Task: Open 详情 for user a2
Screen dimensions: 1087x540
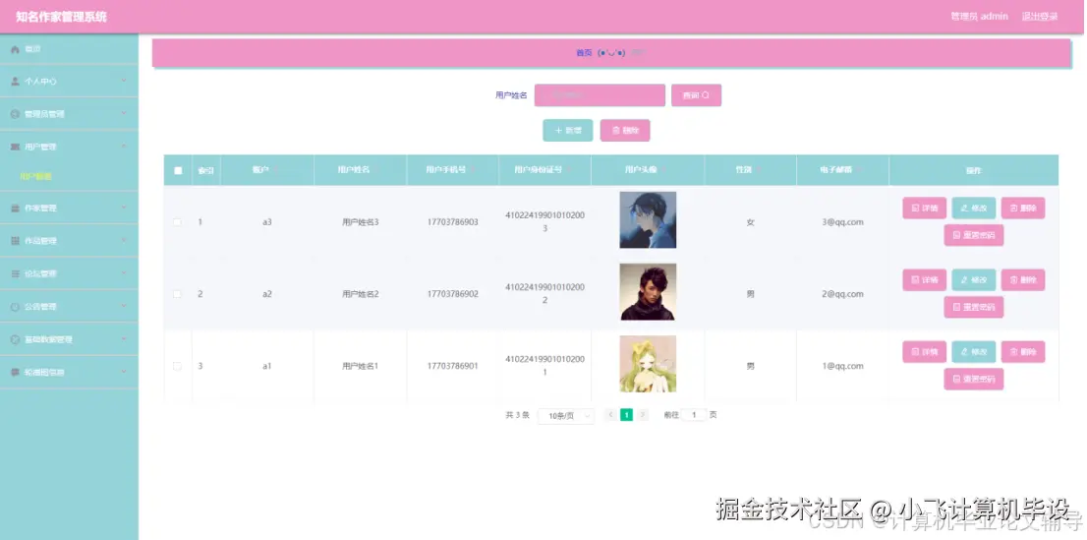Action: [924, 279]
